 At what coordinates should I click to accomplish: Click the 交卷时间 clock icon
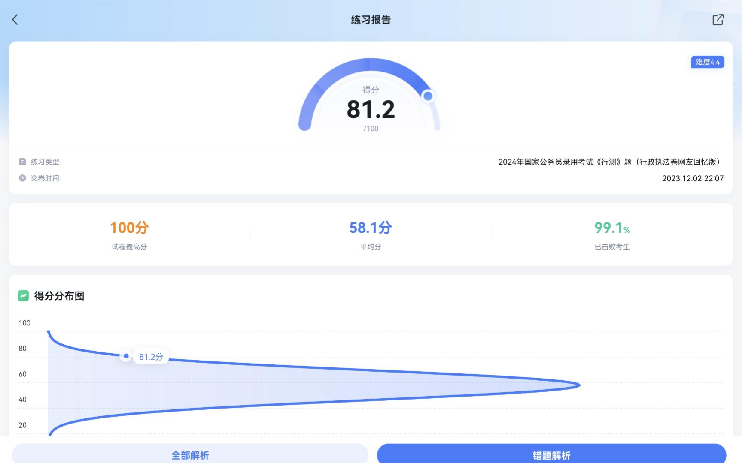pyautogui.click(x=22, y=178)
